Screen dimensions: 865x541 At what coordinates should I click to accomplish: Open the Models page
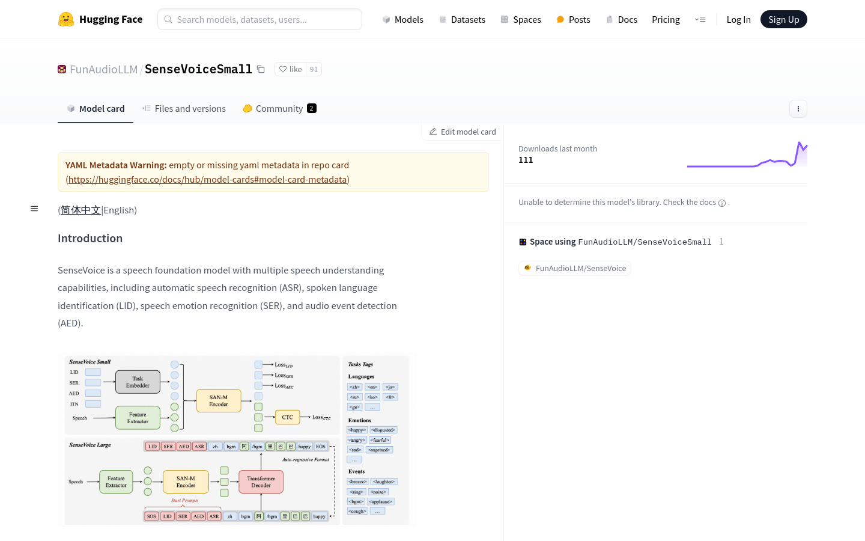402,19
